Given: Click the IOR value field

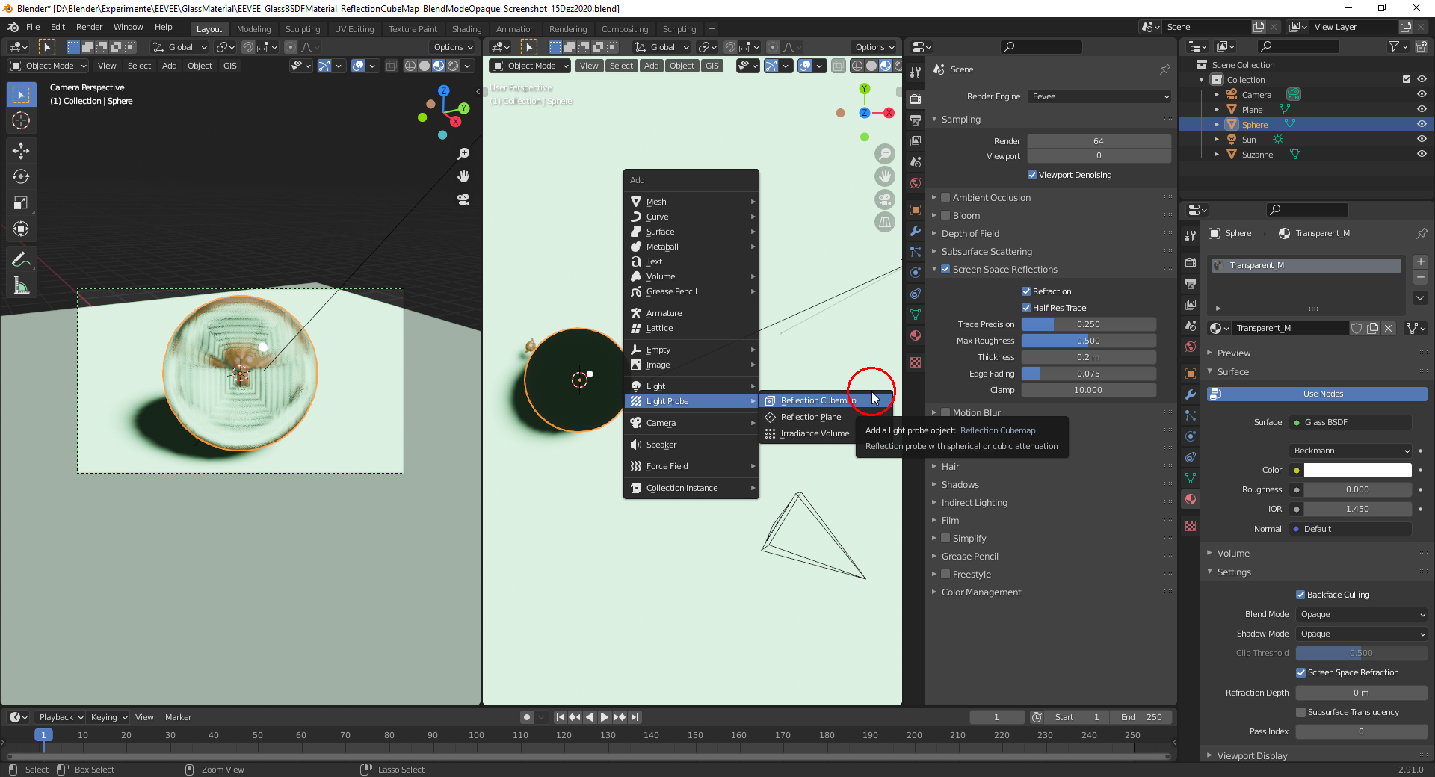Looking at the screenshot, I should (1357, 509).
